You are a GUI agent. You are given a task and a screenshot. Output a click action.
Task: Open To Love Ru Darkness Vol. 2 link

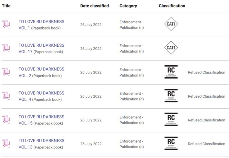(41, 69)
